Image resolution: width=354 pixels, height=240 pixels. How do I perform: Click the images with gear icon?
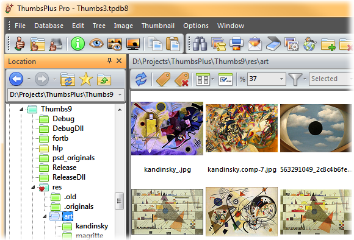[x=292, y=44]
